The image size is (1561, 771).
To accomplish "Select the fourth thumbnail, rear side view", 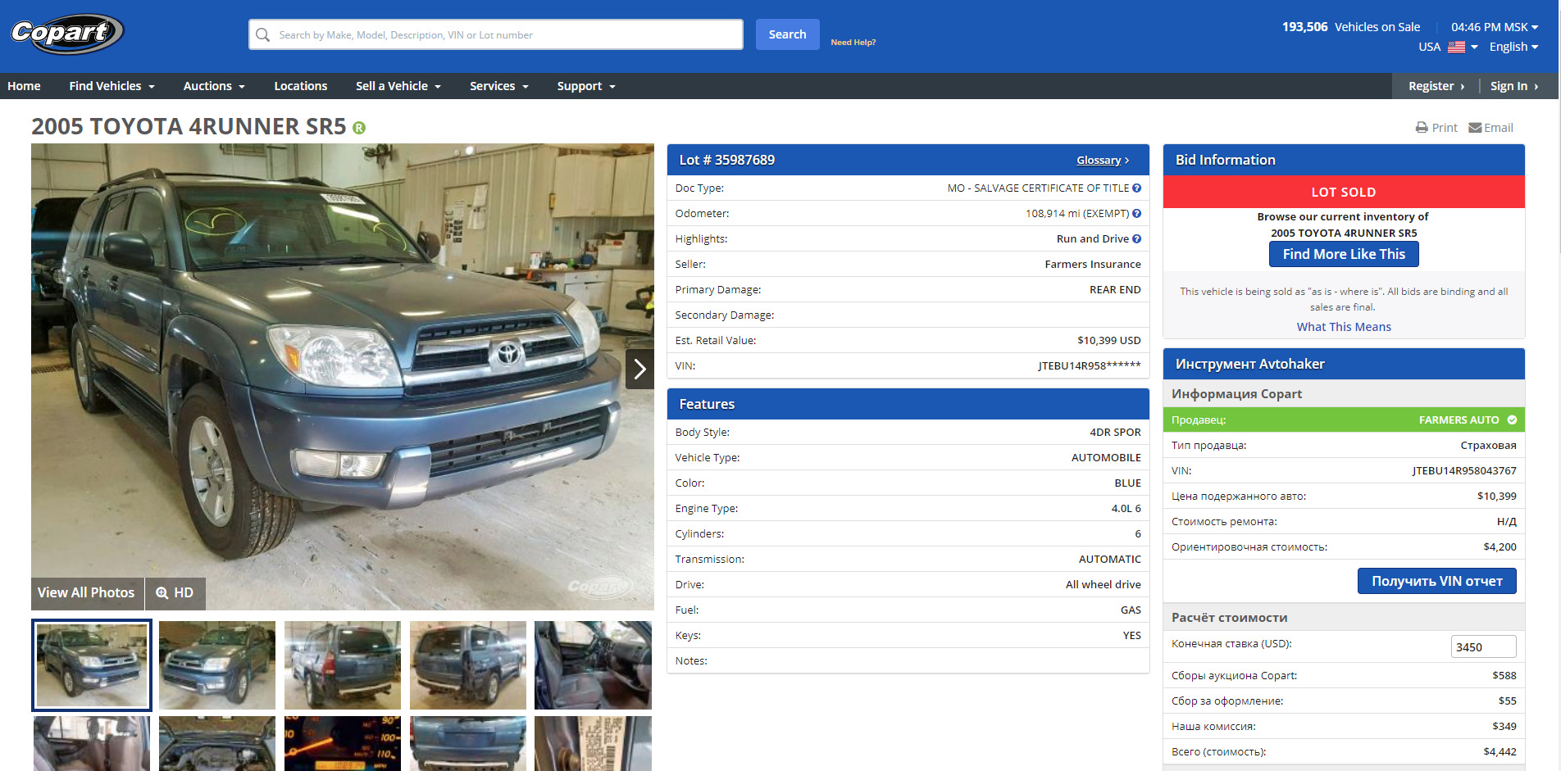I will [x=468, y=665].
